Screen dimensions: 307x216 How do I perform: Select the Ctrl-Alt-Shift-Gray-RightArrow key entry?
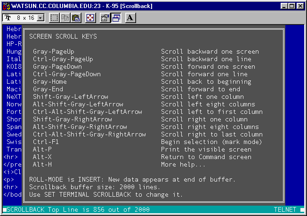click(89, 135)
